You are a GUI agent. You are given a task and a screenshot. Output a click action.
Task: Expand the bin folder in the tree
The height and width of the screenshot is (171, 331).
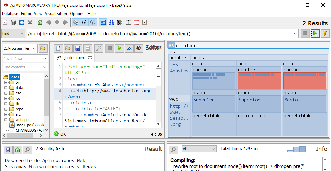(6, 82)
